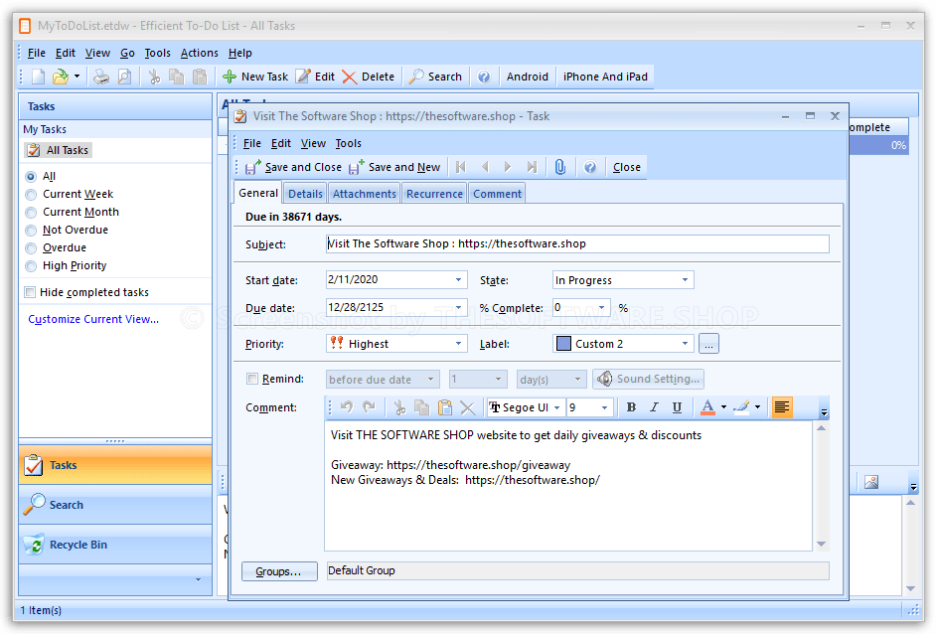Open Sound Setting for the reminder
937x634 pixels.
click(x=648, y=379)
